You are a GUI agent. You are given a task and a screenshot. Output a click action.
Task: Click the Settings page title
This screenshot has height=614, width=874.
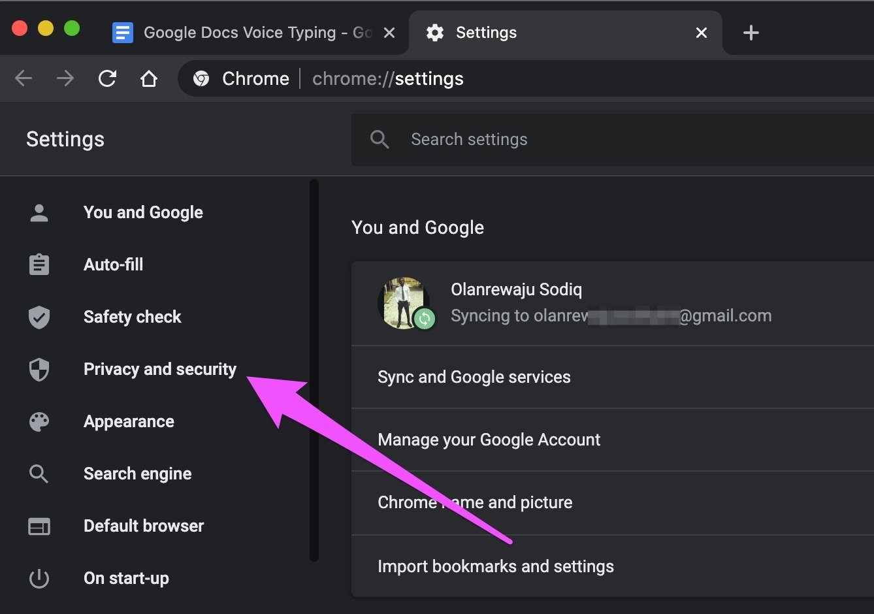[65, 139]
